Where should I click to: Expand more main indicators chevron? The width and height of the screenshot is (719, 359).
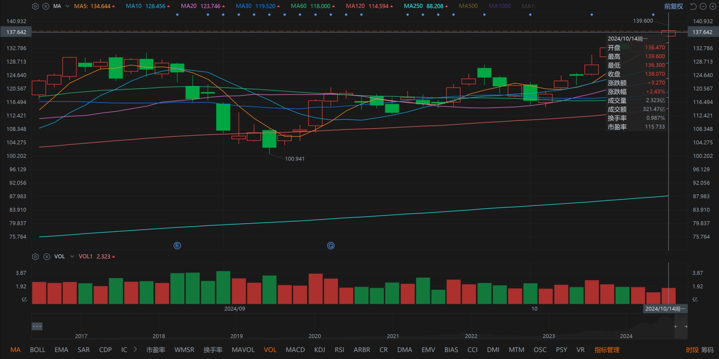135,349
